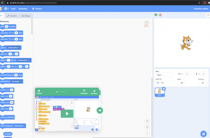Enable the x-Position reporter checkbox
This screenshot has width=210, height=138.
coord(1,134)
